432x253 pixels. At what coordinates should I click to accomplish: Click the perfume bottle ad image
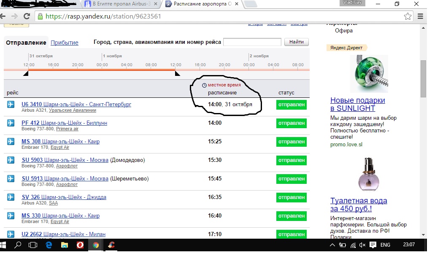pyautogui.click(x=369, y=174)
